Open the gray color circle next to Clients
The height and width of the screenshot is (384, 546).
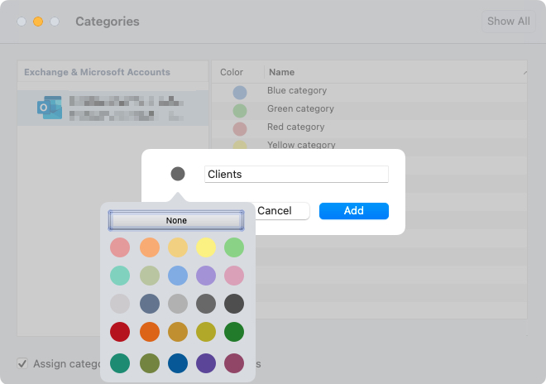pos(178,174)
